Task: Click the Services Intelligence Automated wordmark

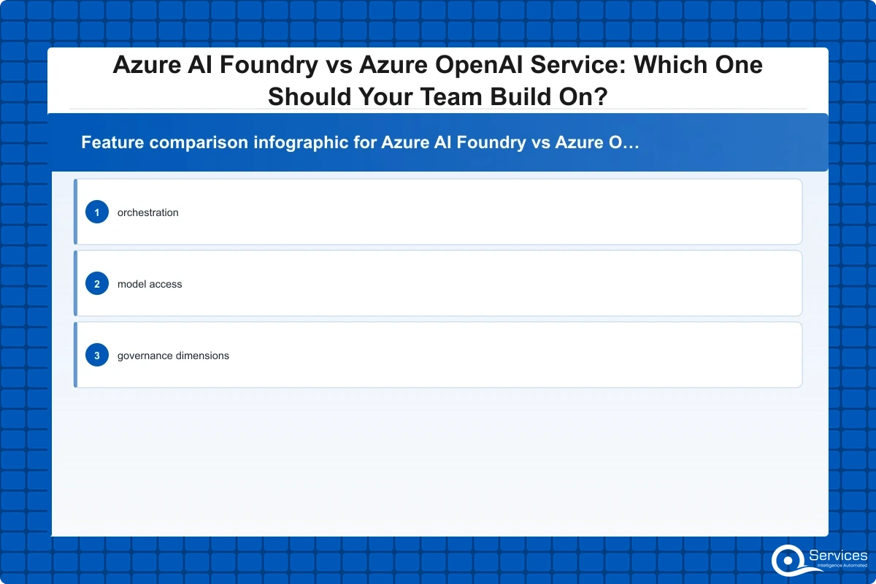Action: [838, 559]
